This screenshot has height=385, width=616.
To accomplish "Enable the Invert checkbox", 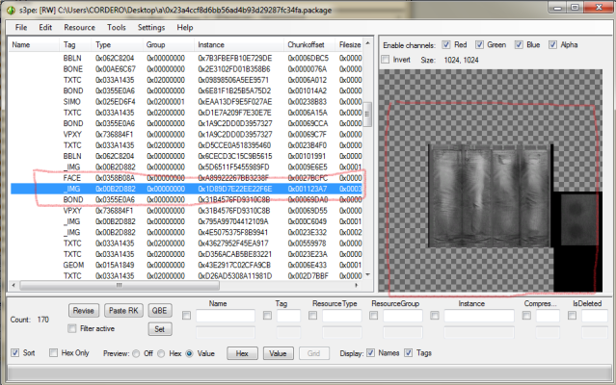I will pyautogui.click(x=388, y=59).
